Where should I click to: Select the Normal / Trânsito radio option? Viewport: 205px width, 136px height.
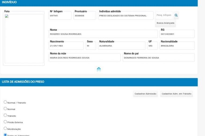[5, 102]
